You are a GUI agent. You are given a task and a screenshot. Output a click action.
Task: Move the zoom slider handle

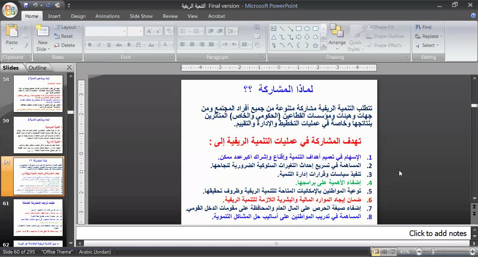pyautogui.click(x=433, y=252)
